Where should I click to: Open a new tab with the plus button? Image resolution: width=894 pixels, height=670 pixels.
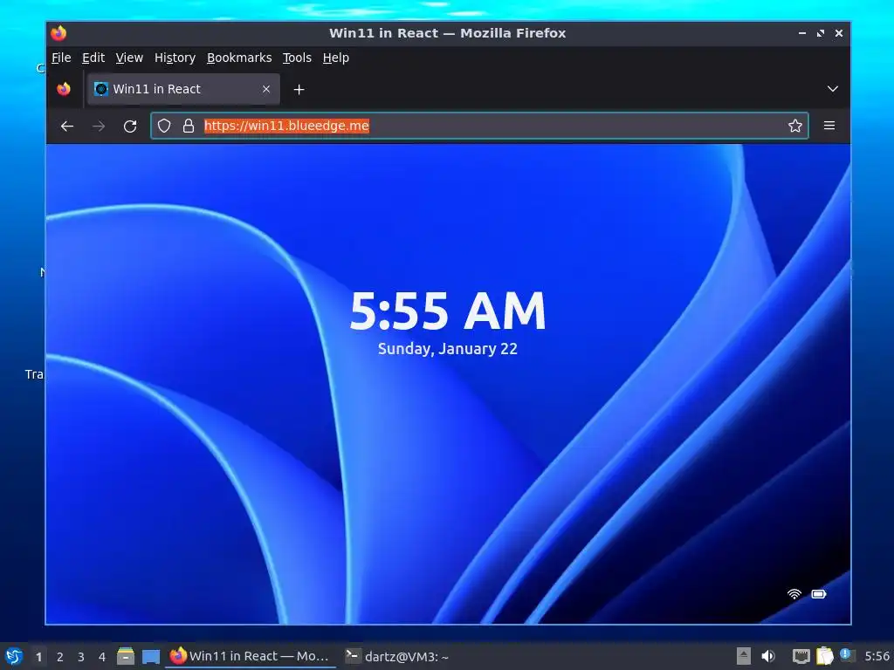point(299,90)
